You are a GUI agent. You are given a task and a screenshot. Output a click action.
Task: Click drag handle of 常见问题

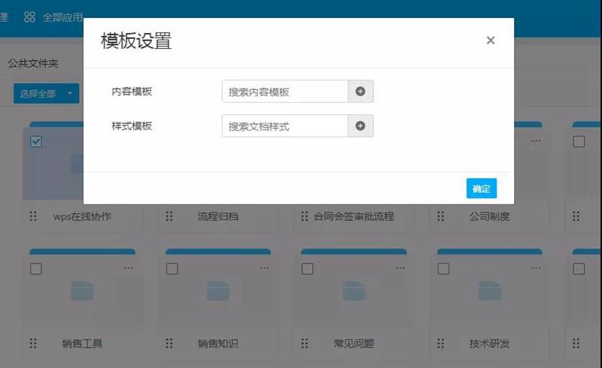click(305, 343)
